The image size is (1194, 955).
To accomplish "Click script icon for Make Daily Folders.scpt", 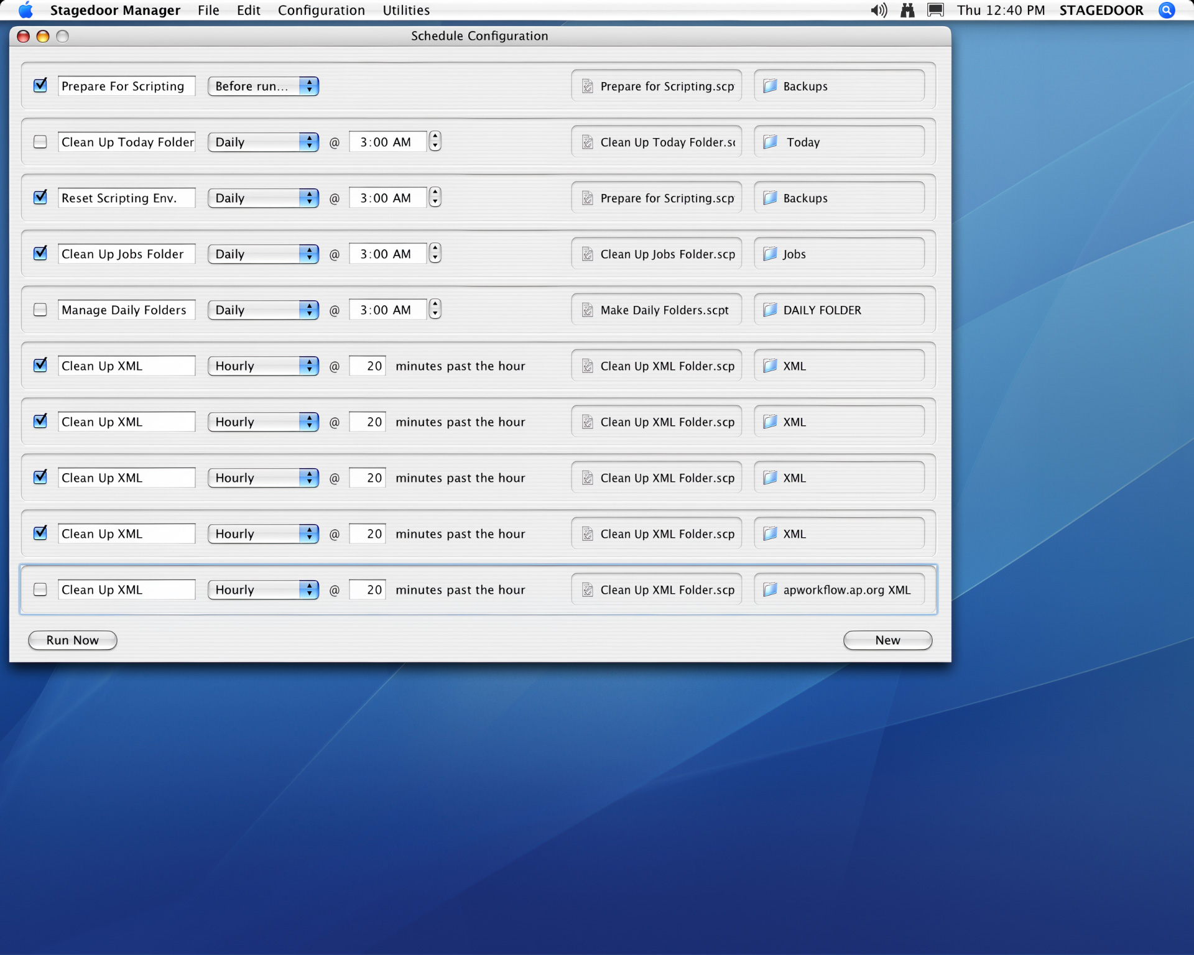I will coord(587,310).
